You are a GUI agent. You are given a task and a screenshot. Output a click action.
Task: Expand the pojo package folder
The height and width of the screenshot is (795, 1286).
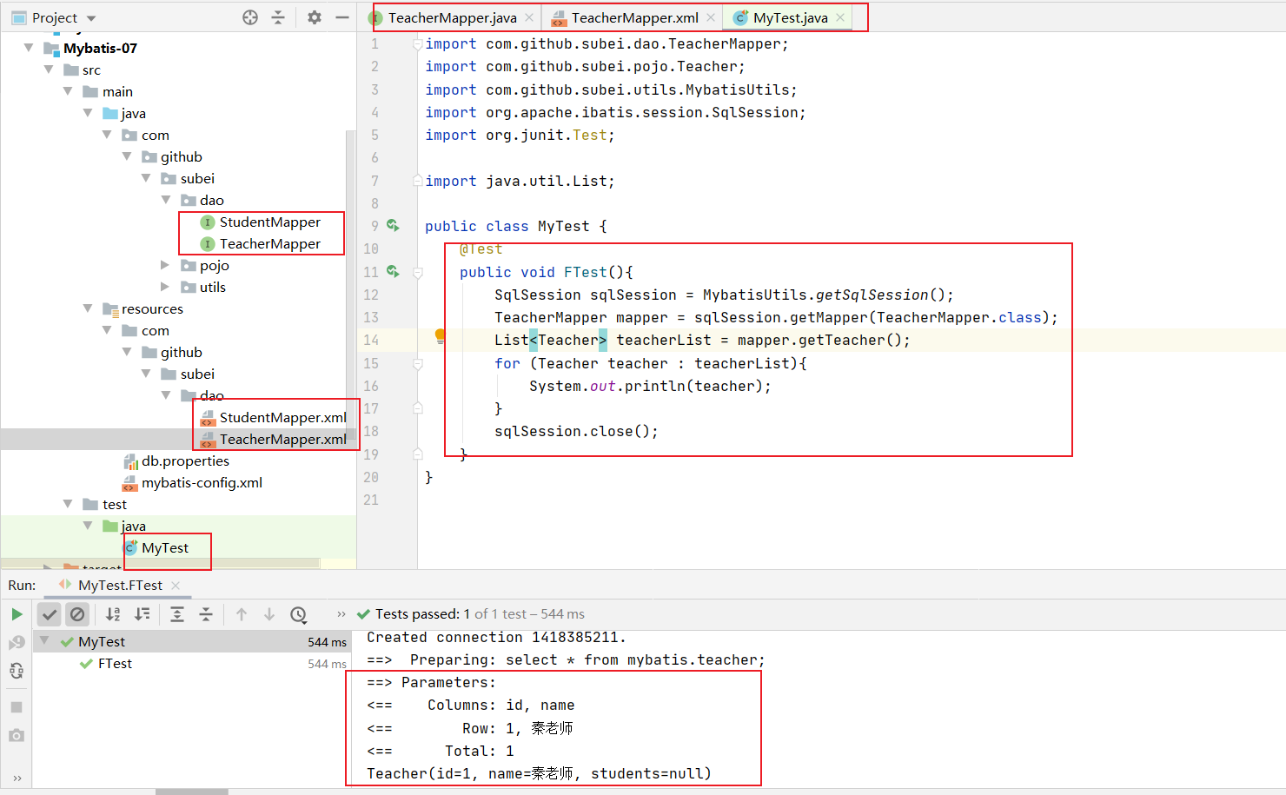pyautogui.click(x=165, y=265)
